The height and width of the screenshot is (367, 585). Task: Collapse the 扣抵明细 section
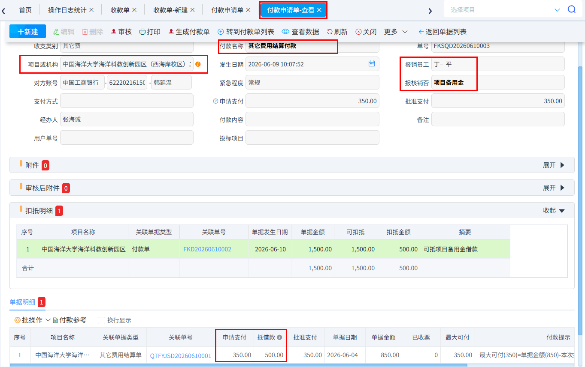point(554,210)
